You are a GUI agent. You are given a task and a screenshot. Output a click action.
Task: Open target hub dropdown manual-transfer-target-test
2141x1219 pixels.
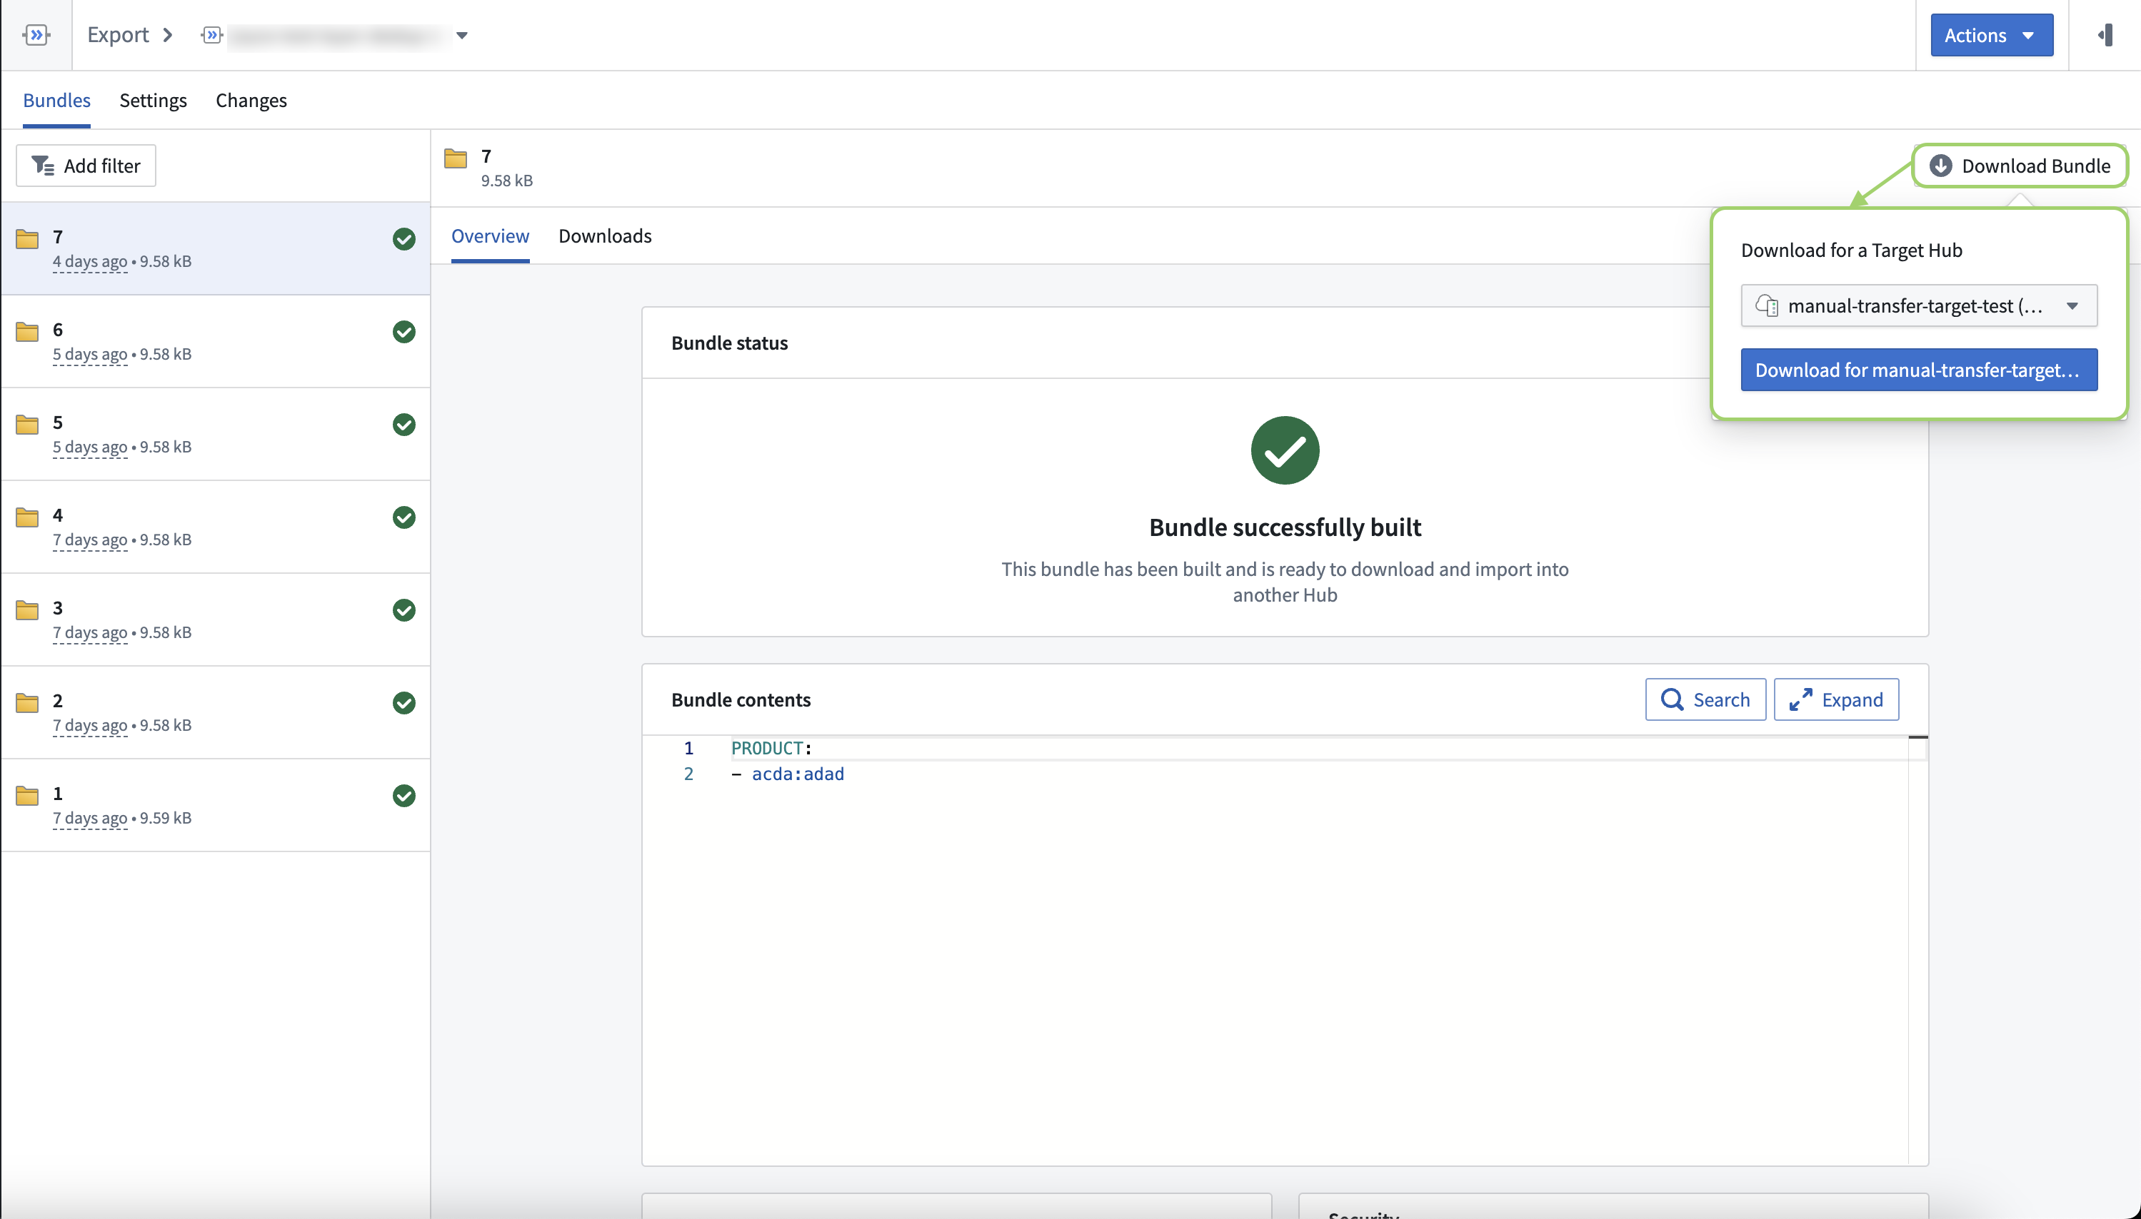point(1919,305)
